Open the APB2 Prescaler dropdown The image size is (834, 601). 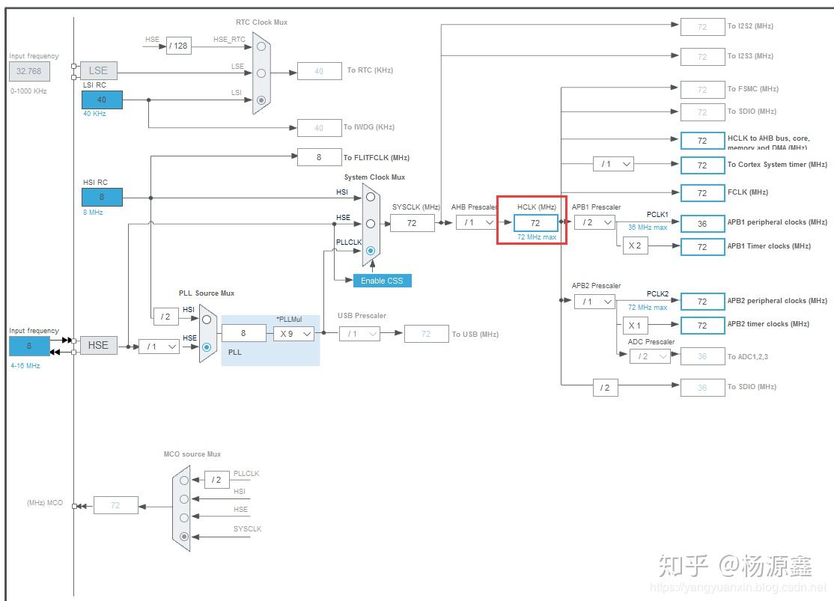pyautogui.click(x=594, y=302)
